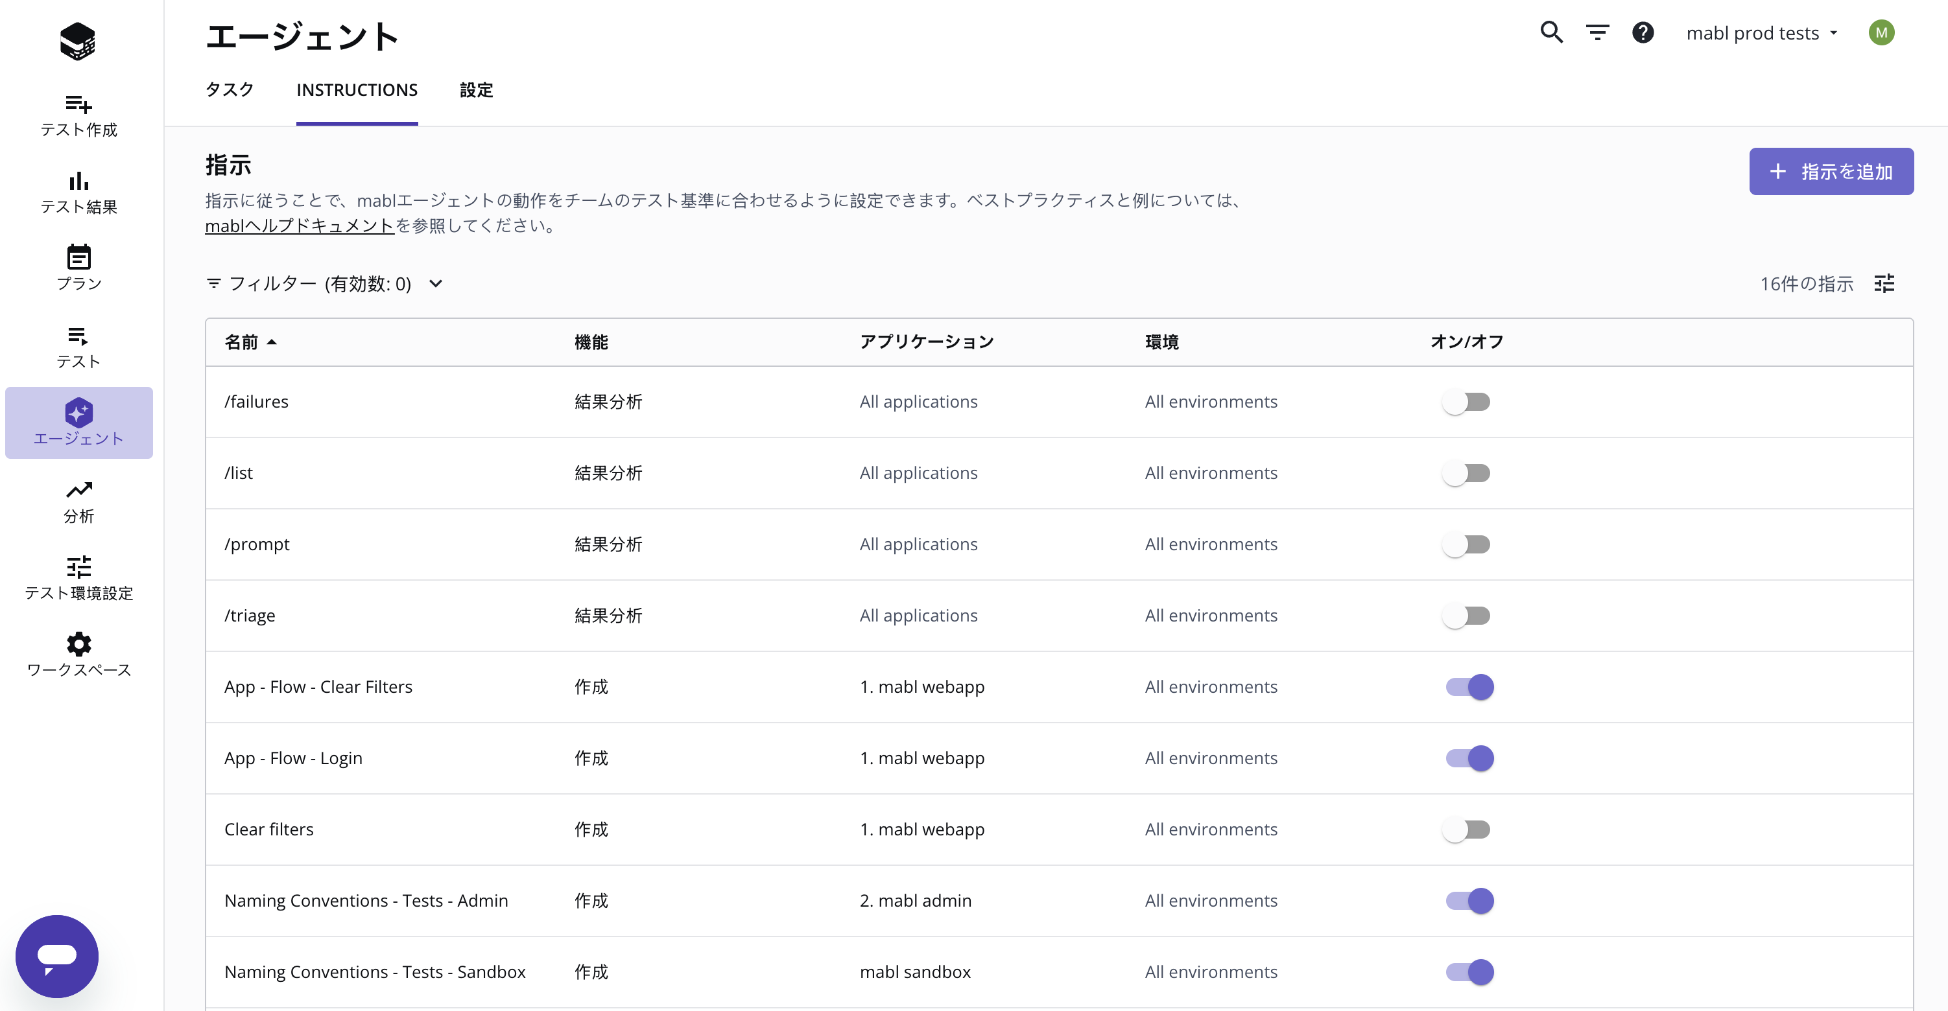Viewport: 1948px width, 1011px height.
Task: Switch to the タスク tab
Action: (229, 90)
